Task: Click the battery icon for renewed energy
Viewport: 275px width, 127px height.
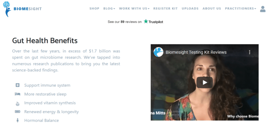Action: point(18,112)
